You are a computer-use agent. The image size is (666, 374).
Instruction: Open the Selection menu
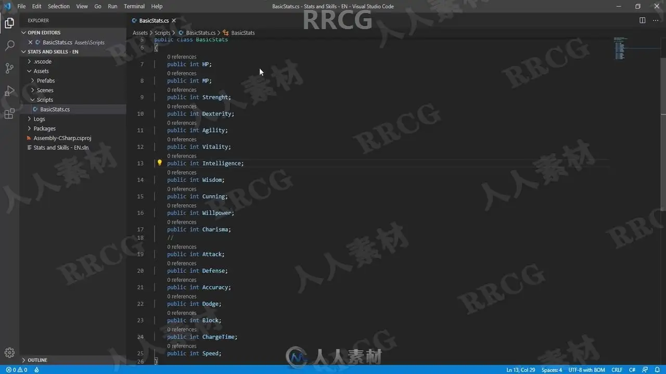tap(59, 6)
